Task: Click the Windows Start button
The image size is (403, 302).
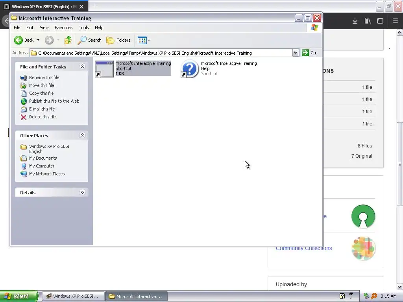Action: pyautogui.click(x=19, y=296)
